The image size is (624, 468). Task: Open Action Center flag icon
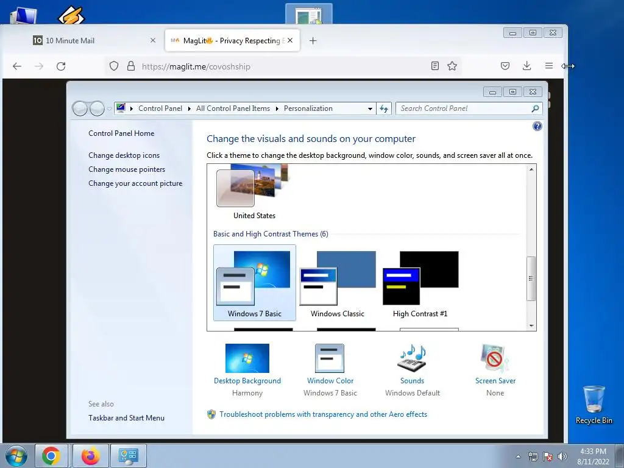(x=548, y=456)
